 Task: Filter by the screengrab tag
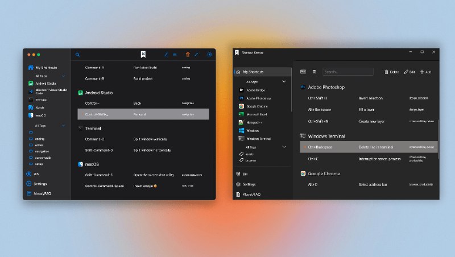[40, 158]
